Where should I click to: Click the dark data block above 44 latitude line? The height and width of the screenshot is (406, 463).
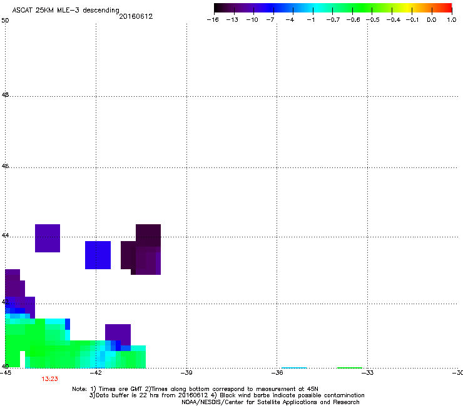click(148, 235)
